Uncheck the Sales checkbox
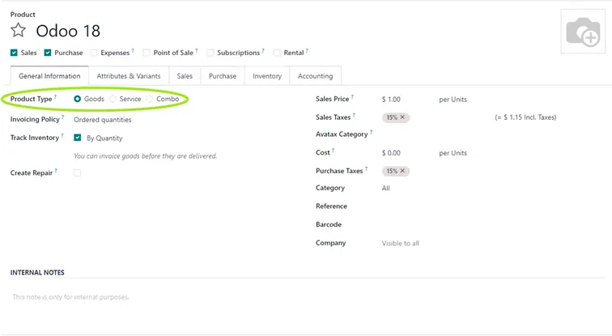 (x=14, y=53)
